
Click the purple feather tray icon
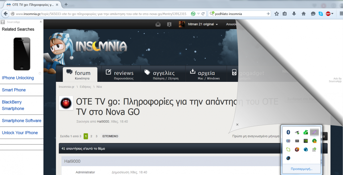(314, 132)
